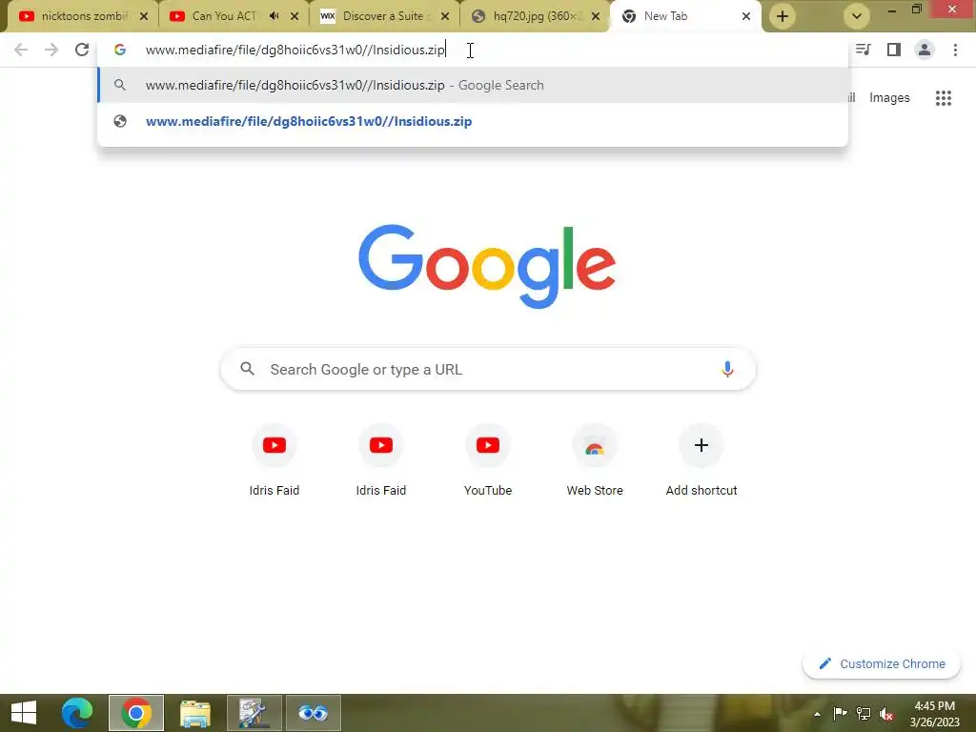Go forward using the forward arrow
Image resolution: width=976 pixels, height=732 pixels.
coord(51,50)
